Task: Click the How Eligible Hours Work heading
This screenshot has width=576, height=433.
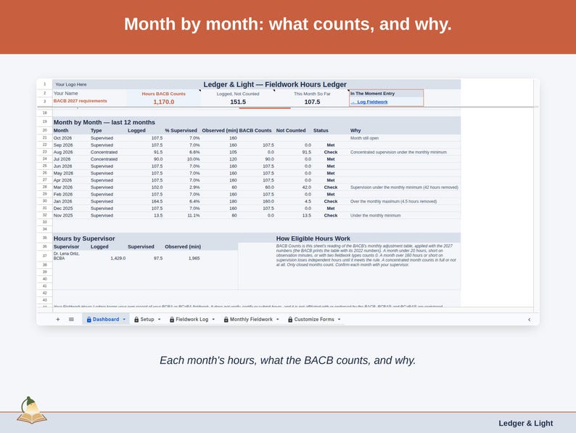Action: coord(313,238)
